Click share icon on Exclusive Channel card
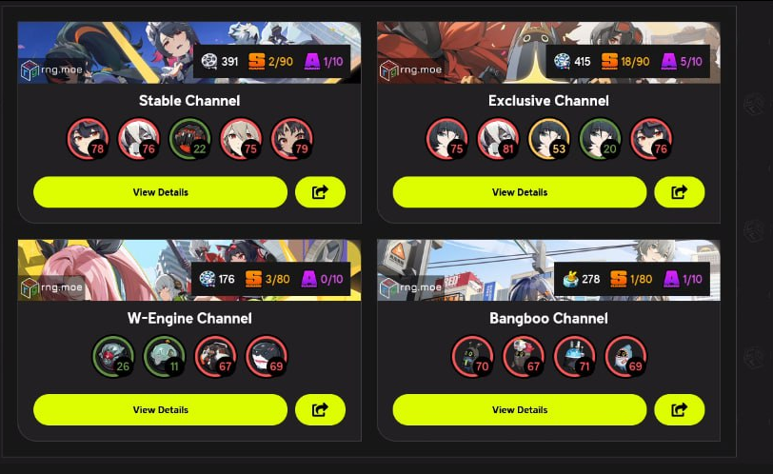Image resolution: width=773 pixels, height=474 pixels. coord(679,191)
